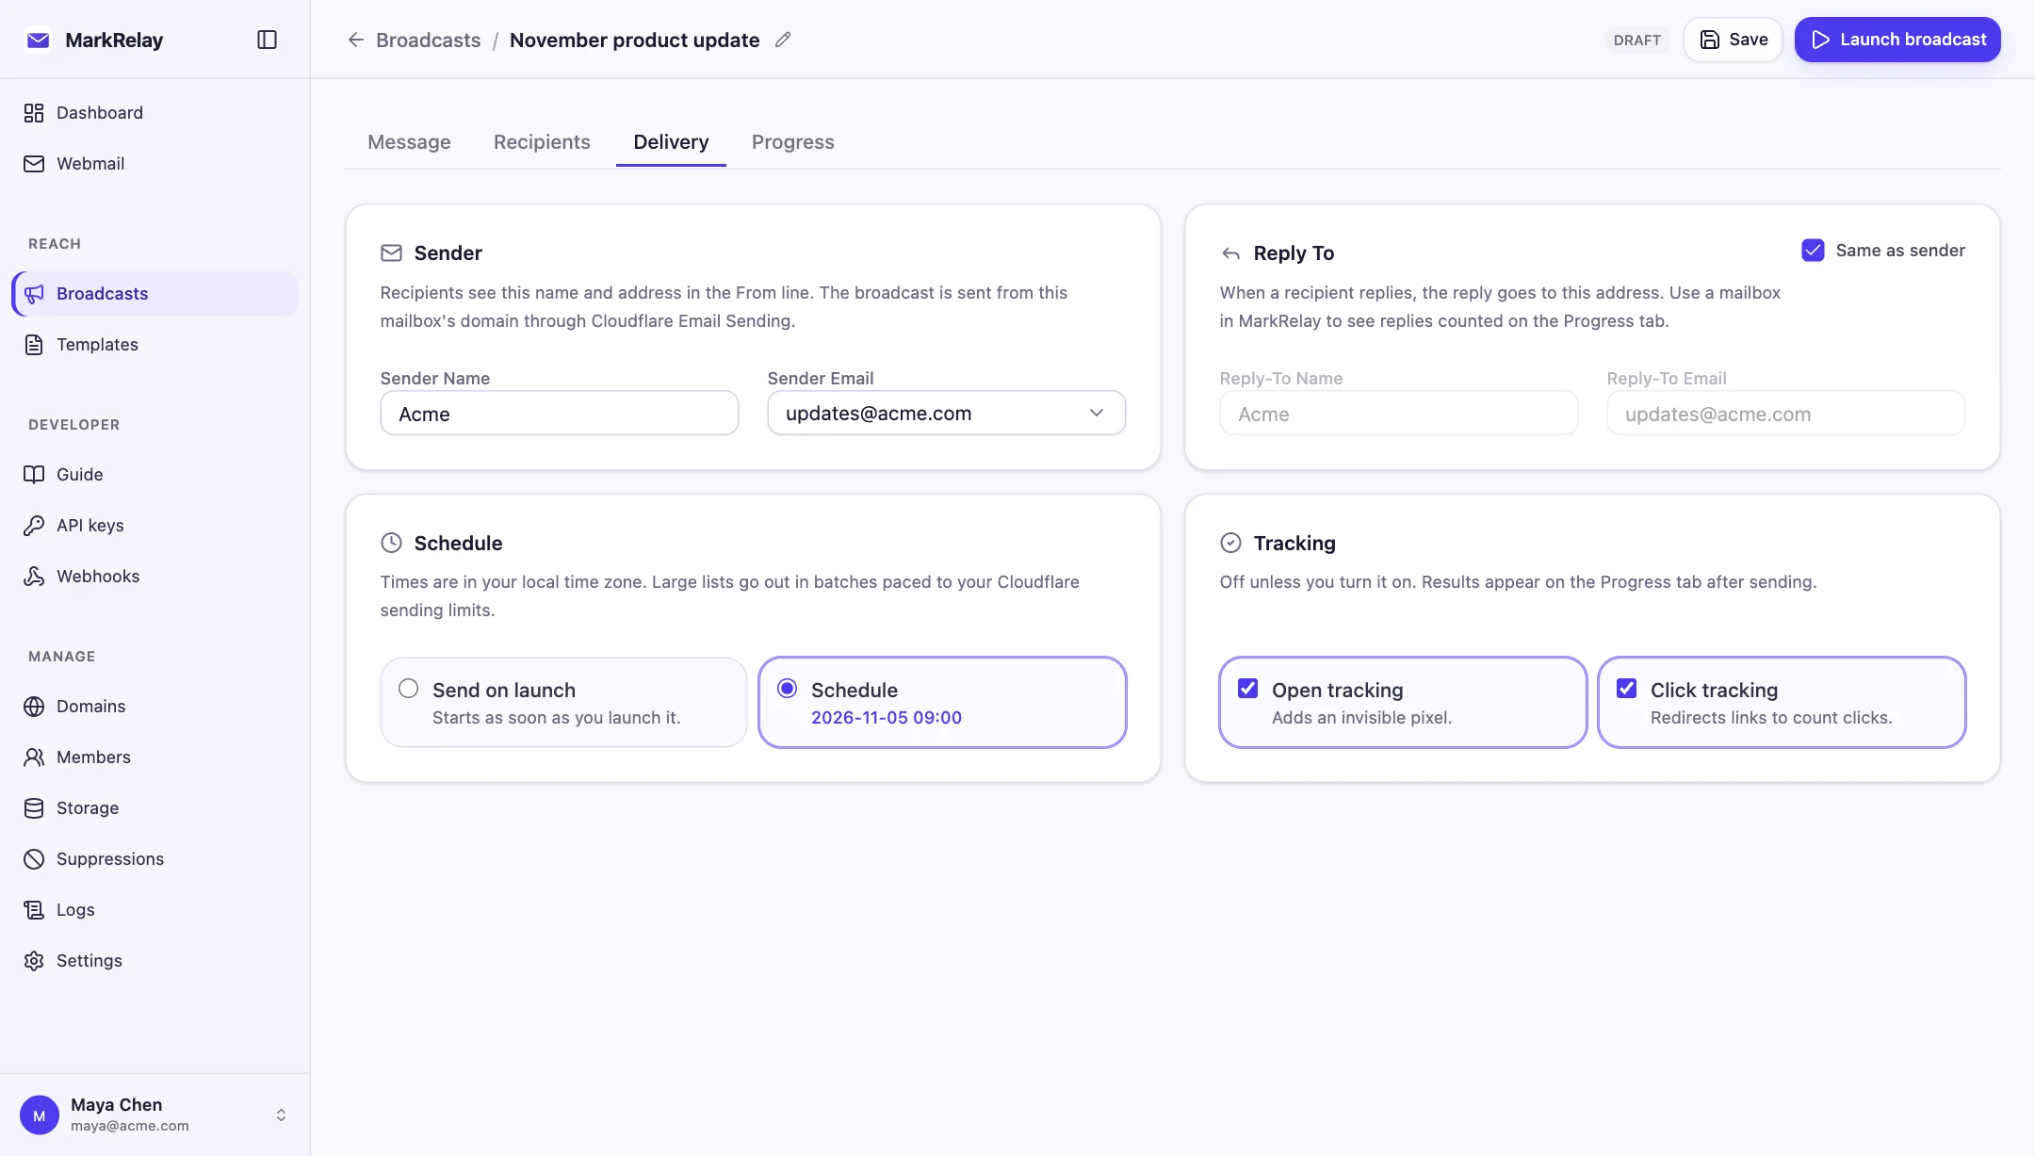Click the Logs scroll icon
Screen dimensions: 2035x1156
[x=34, y=910]
